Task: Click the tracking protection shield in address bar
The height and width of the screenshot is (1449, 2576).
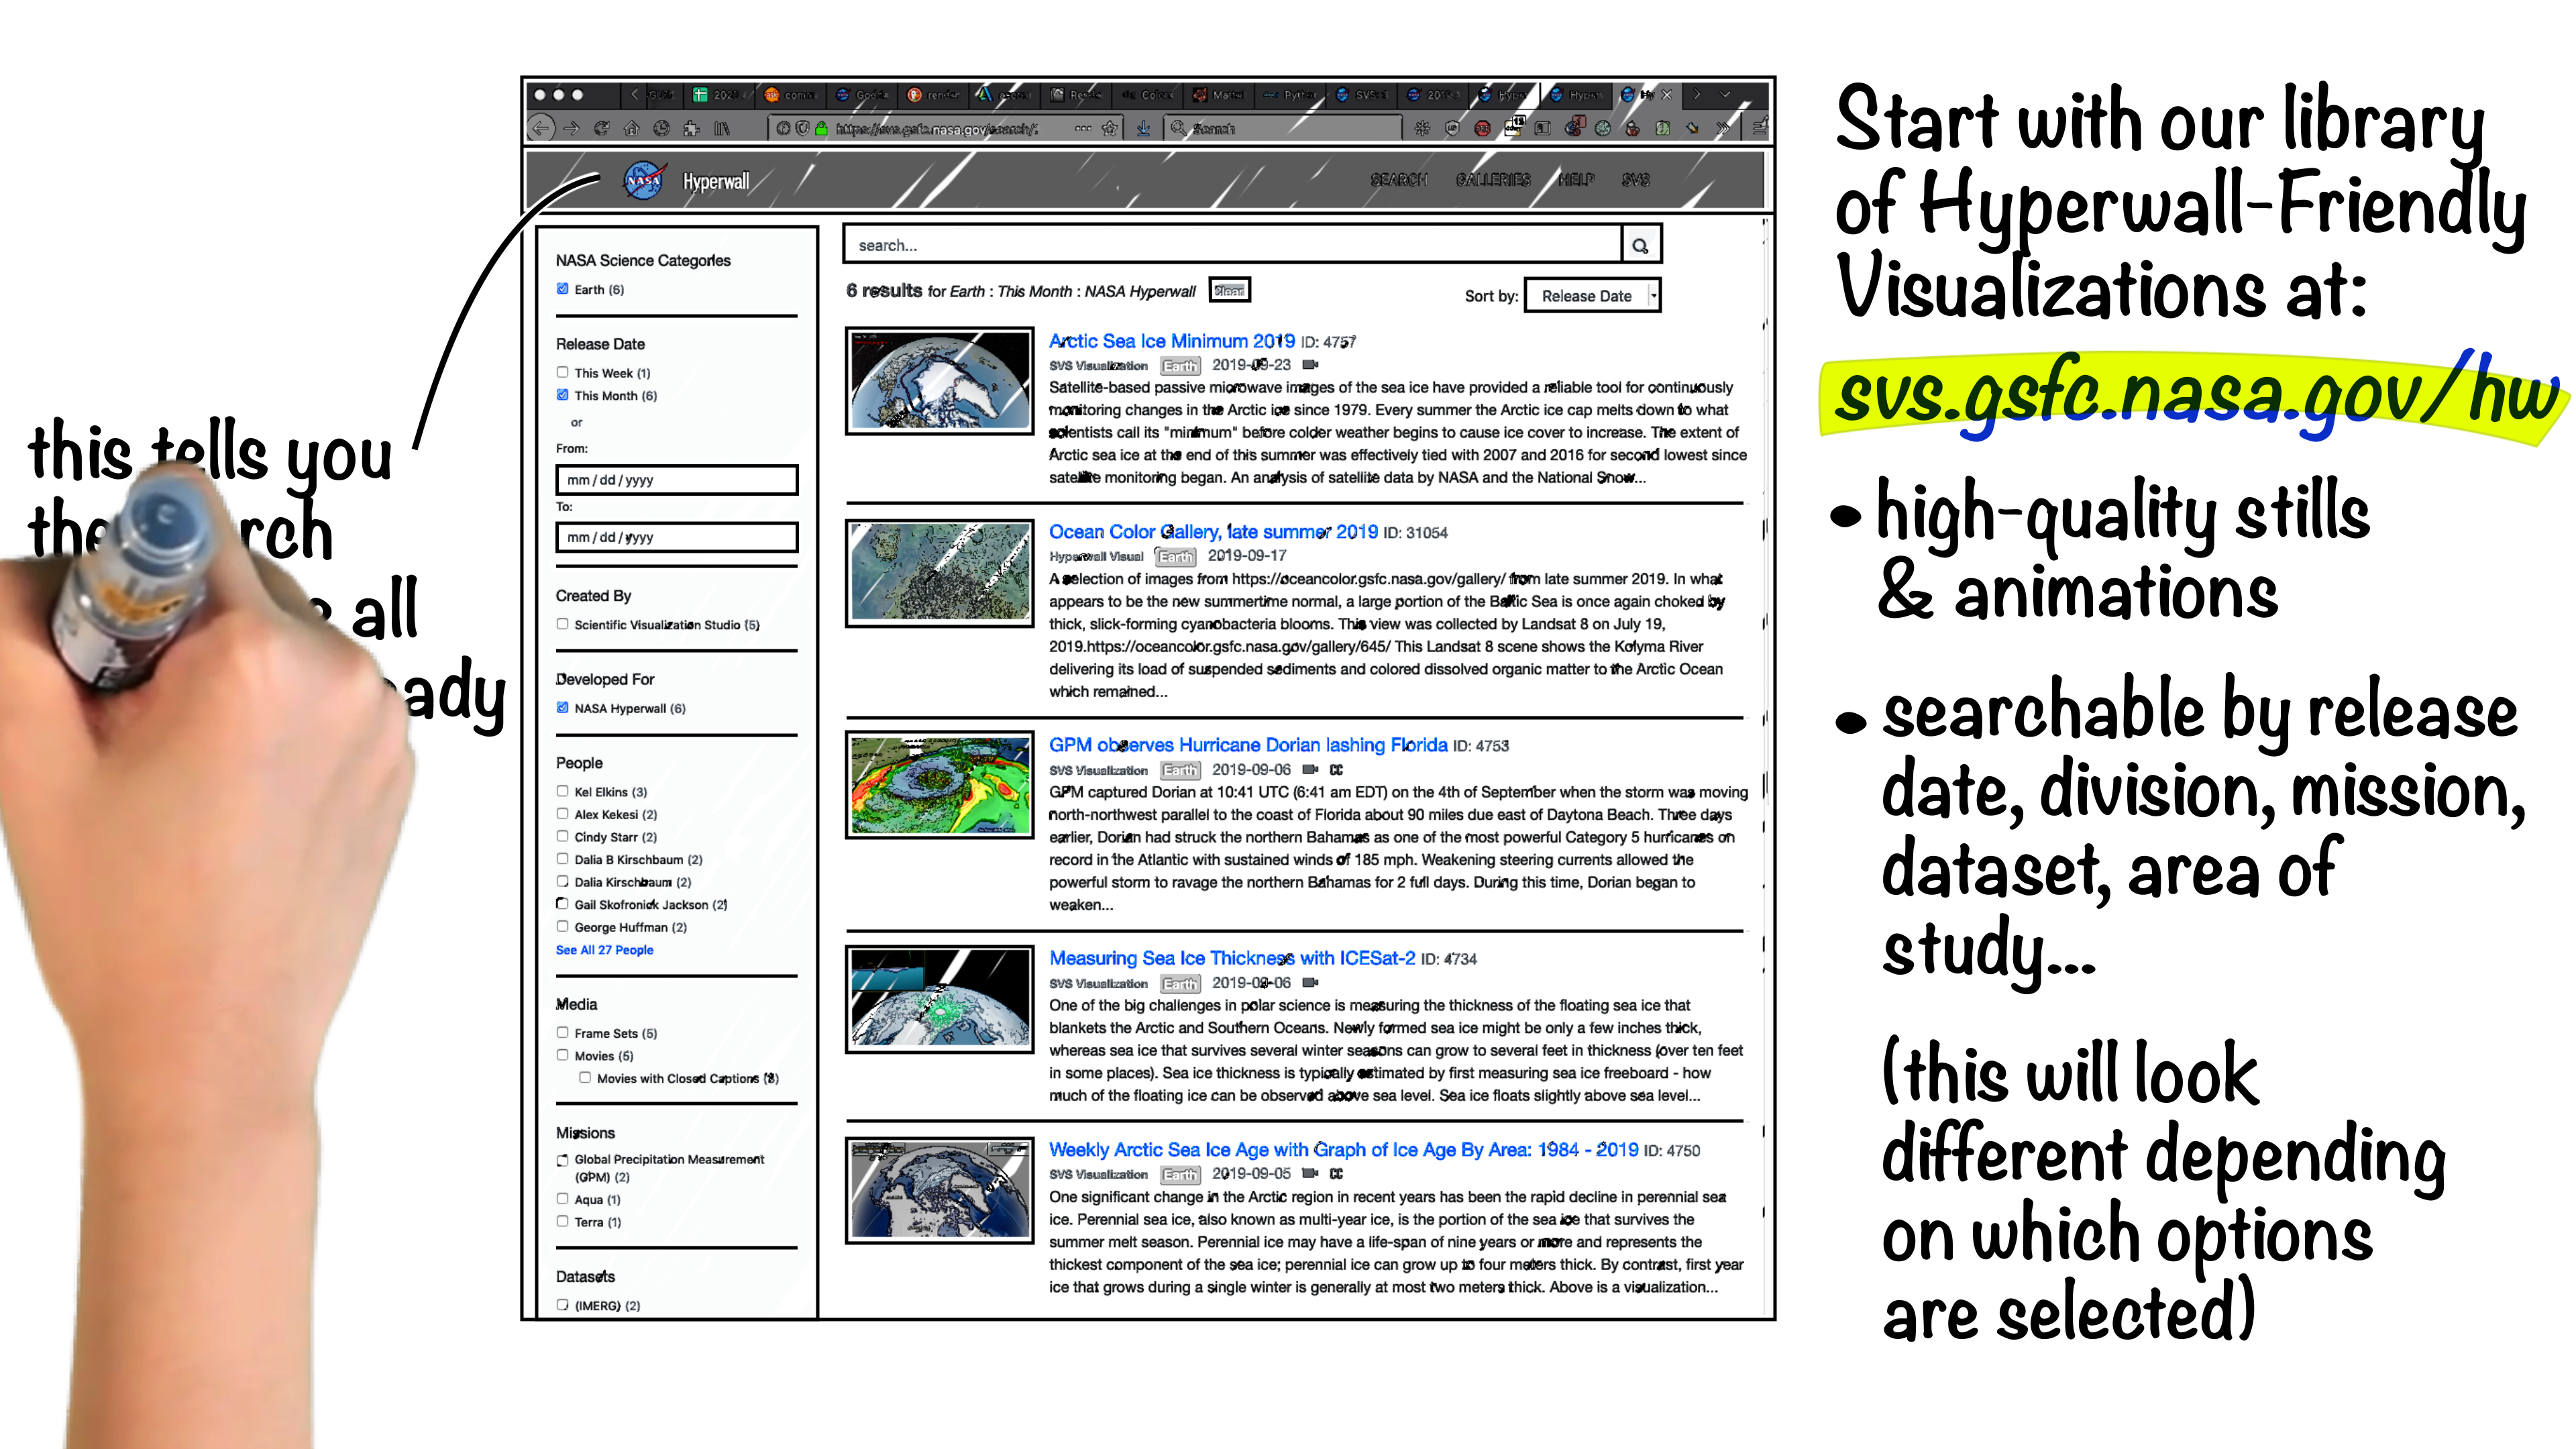Action: 802,128
